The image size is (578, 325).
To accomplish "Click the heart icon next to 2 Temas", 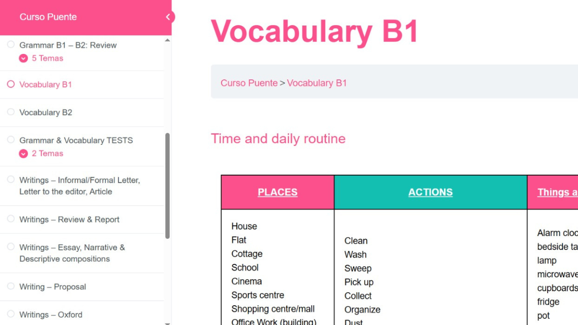I will tap(23, 154).
